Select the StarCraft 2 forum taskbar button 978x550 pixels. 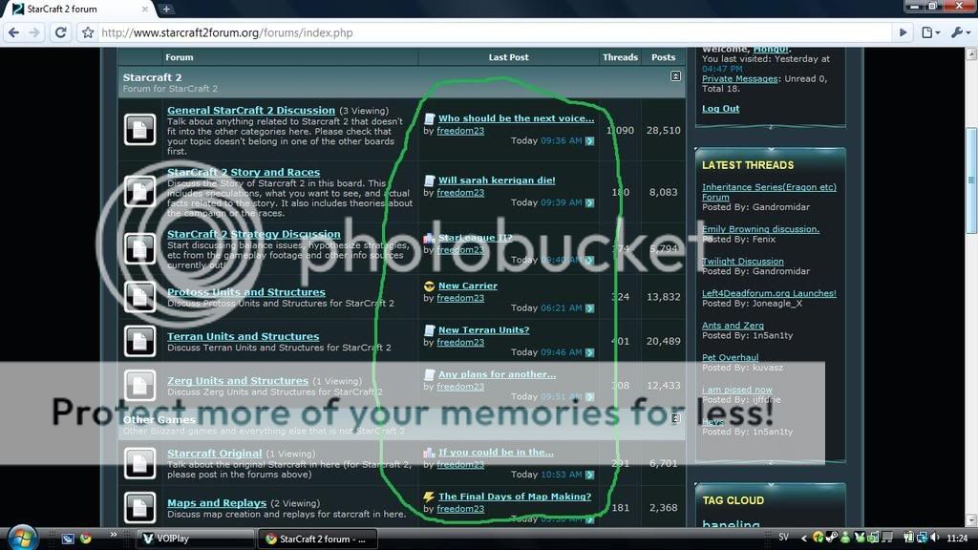coord(318,539)
